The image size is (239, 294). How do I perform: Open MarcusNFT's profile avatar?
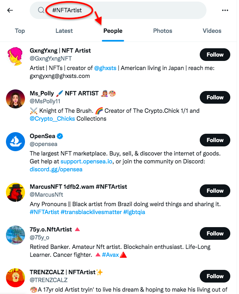[x=16, y=192]
